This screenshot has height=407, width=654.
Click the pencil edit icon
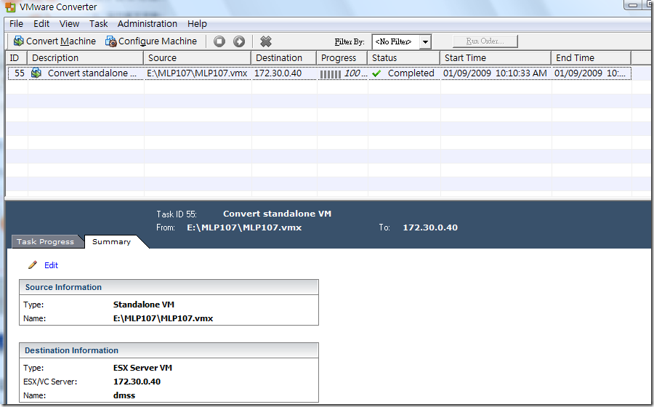click(33, 265)
